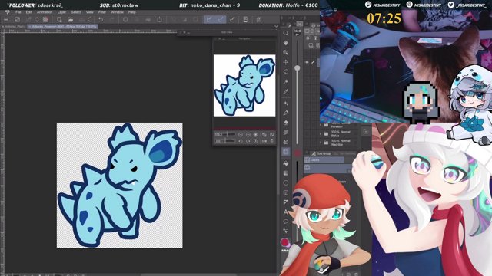Open the Window menu
Viewport: 492px width, 276px height.
(117, 12)
